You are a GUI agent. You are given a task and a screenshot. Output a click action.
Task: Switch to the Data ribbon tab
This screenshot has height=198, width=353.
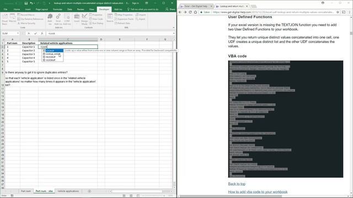(x=69, y=9)
